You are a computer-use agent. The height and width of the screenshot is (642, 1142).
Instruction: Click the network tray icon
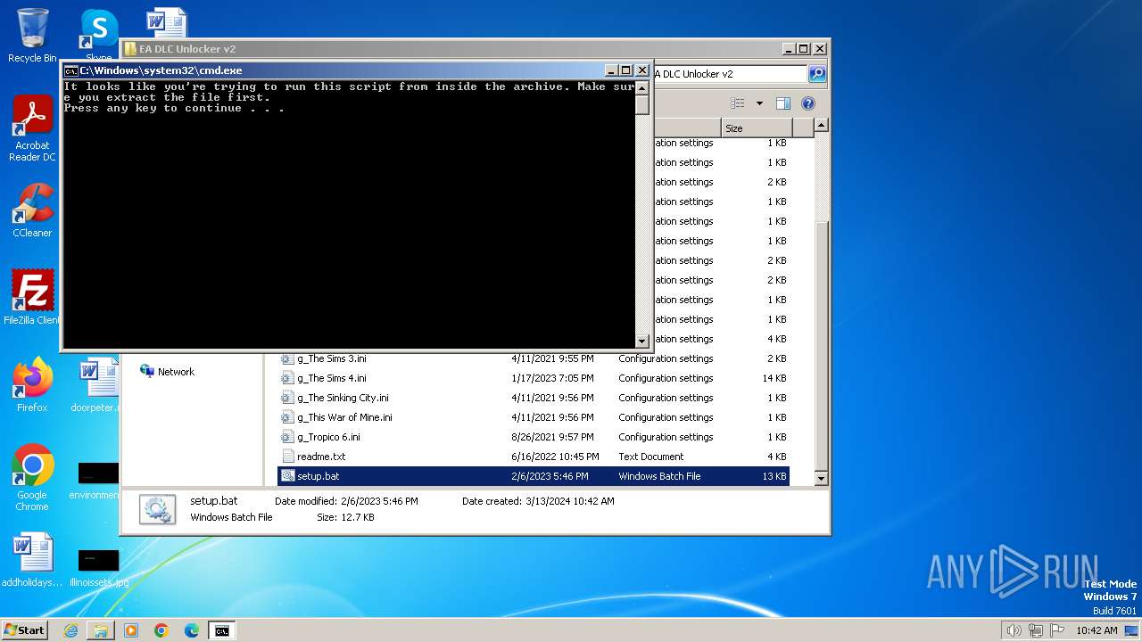pyautogui.click(x=1034, y=630)
